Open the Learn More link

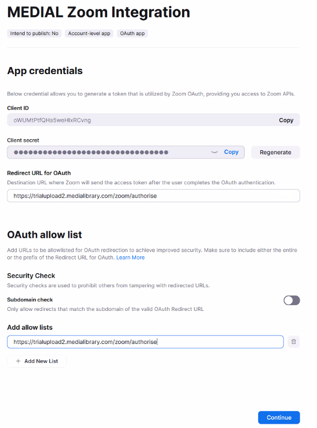(130, 257)
